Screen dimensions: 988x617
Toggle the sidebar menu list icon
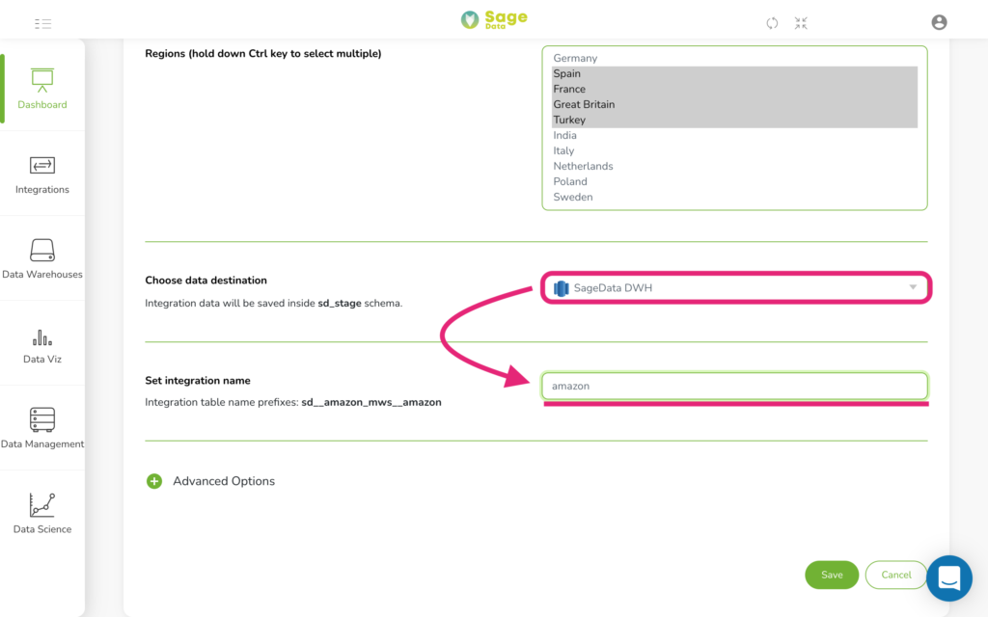coord(42,24)
